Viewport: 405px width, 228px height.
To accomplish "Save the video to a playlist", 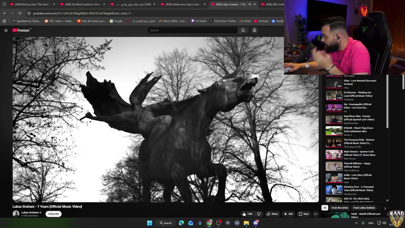I will pos(303,214).
